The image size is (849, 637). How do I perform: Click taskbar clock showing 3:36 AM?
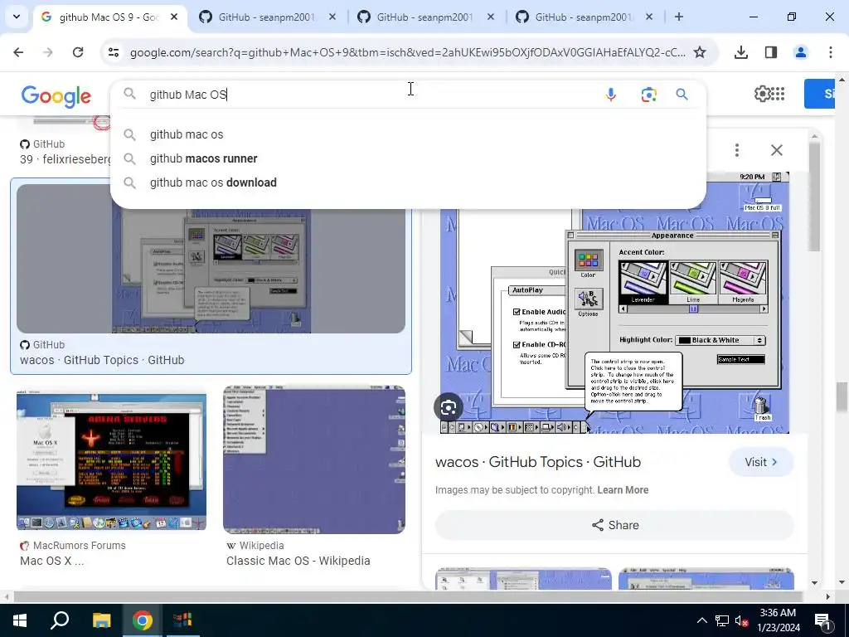778,620
